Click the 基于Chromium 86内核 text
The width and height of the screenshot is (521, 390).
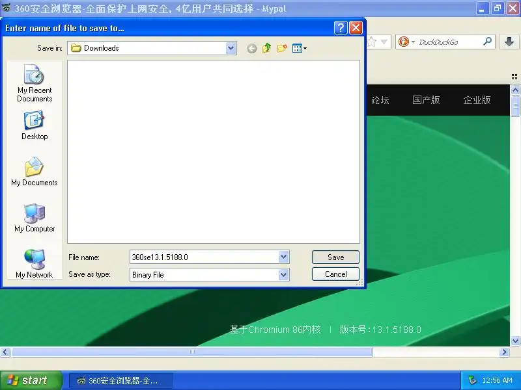click(275, 330)
